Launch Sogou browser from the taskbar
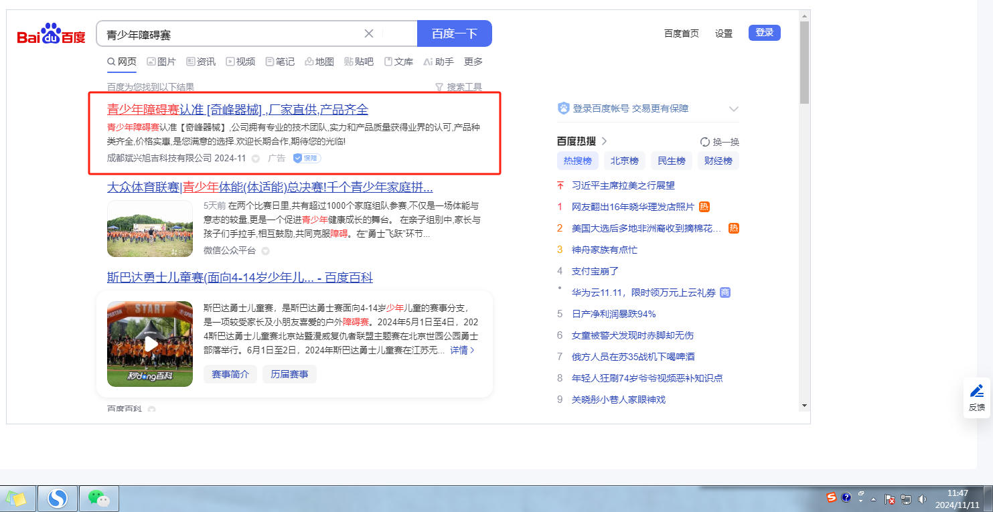This screenshot has height=512, width=993. 58,499
